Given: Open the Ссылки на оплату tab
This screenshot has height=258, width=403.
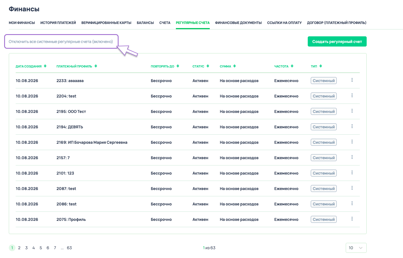Looking at the screenshot, I should (284, 23).
